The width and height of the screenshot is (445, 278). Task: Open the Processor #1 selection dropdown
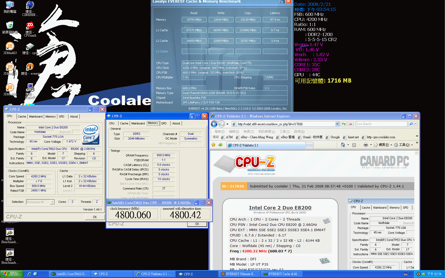52,202
